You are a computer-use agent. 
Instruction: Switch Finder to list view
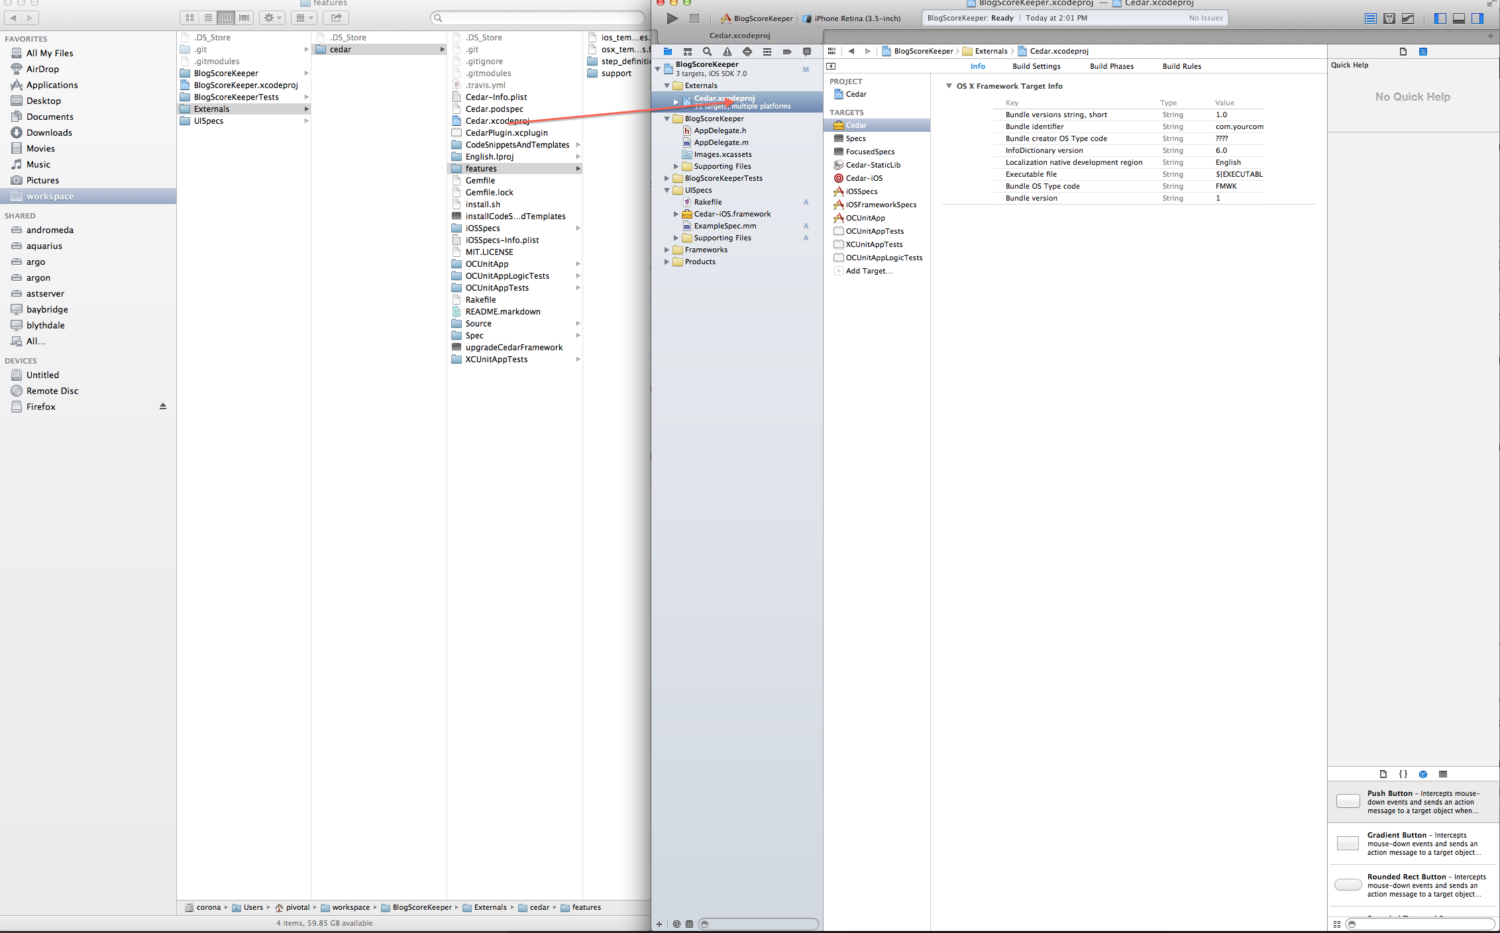(208, 18)
